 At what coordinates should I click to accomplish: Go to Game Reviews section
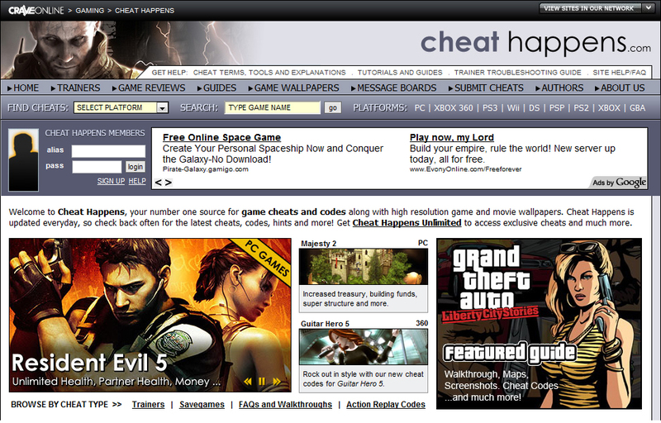point(149,88)
